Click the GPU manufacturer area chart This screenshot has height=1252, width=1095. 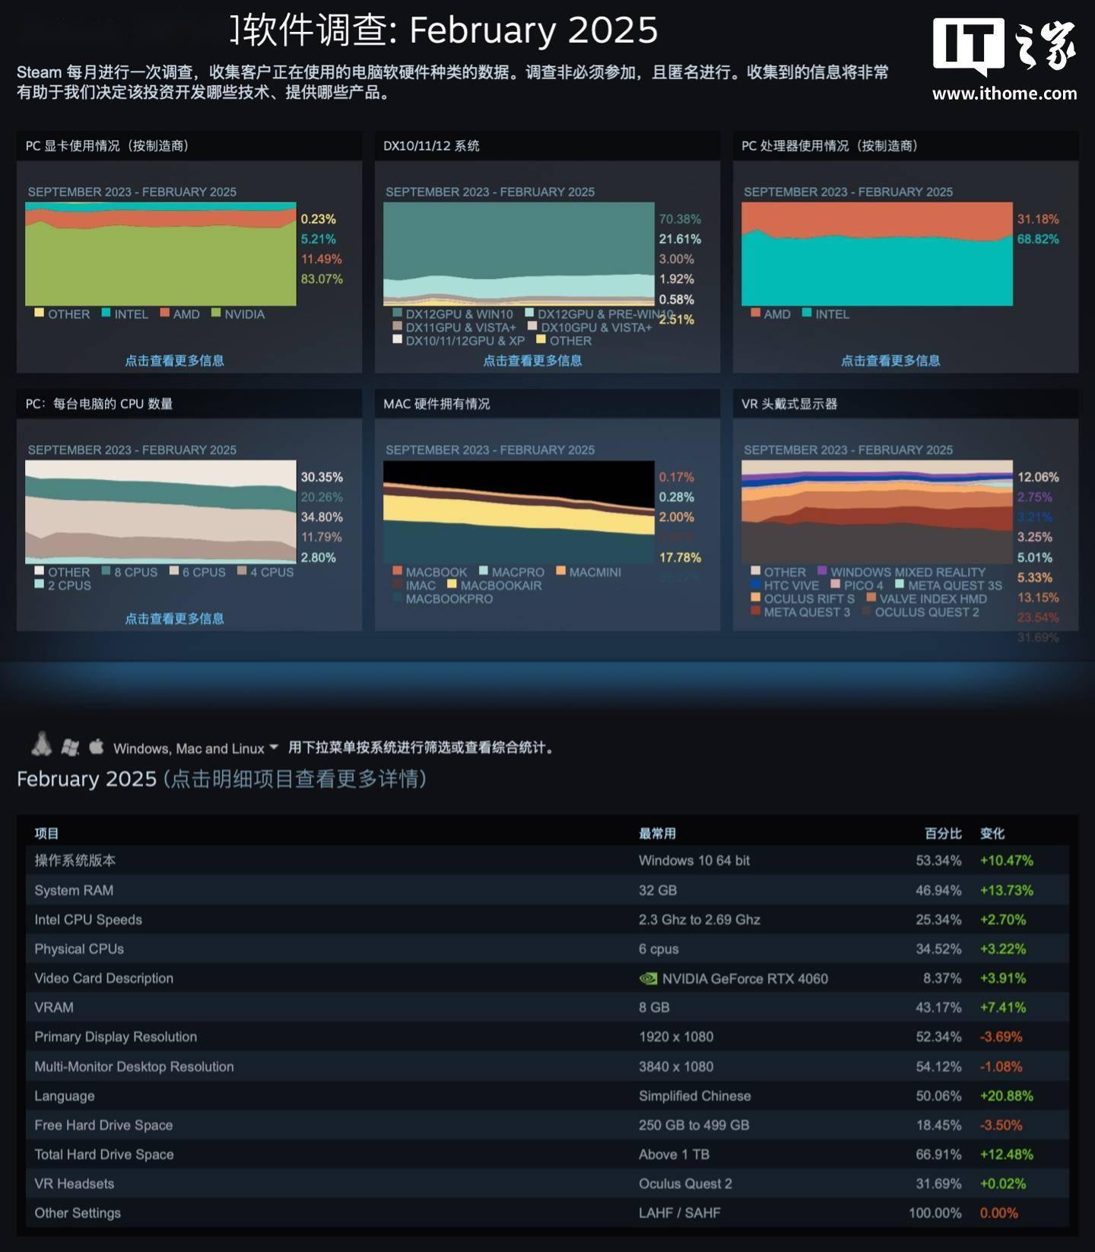click(x=160, y=254)
